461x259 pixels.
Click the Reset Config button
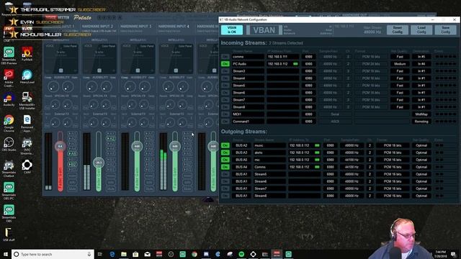pyautogui.click(x=397, y=29)
